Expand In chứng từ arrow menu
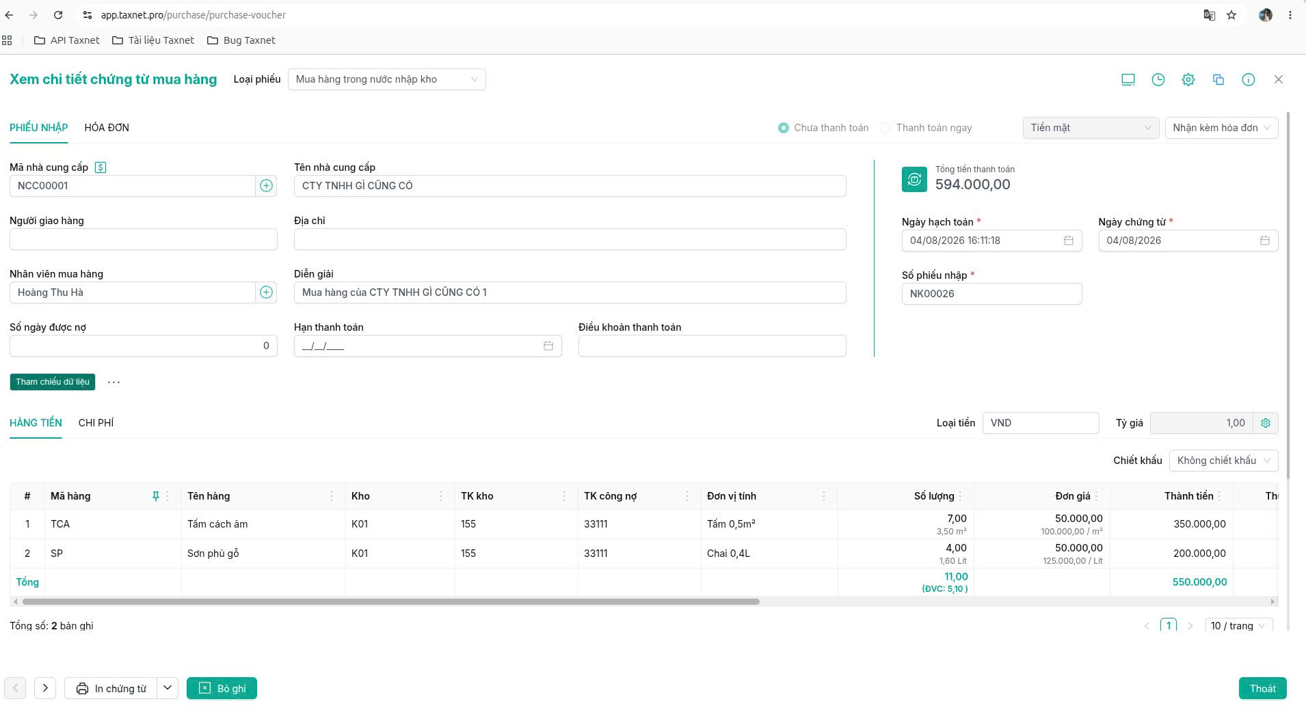This screenshot has height=710, width=1306. [168, 688]
